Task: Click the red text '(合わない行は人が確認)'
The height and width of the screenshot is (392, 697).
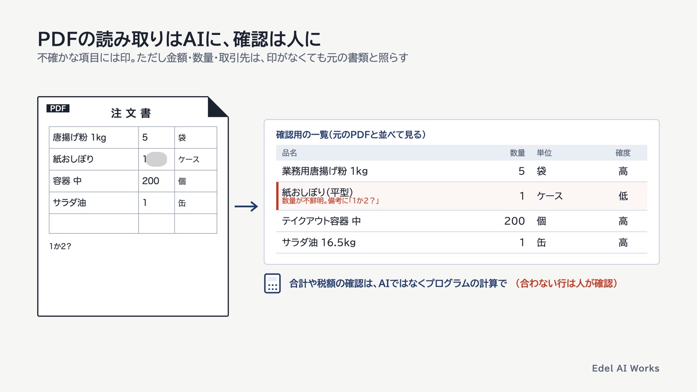Action: coord(566,284)
